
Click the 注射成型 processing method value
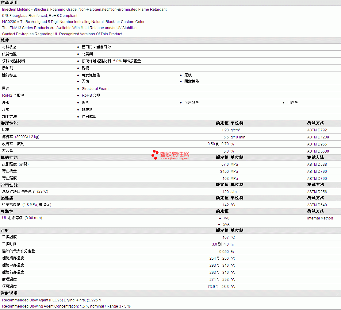[x=89, y=117]
